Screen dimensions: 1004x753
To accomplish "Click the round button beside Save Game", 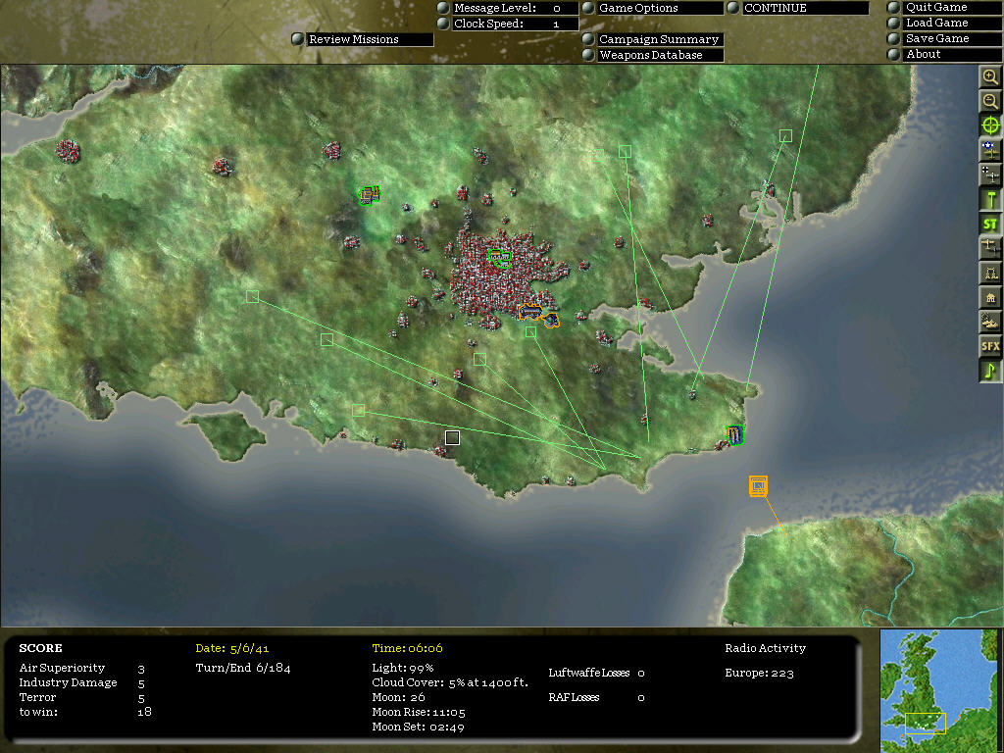I will coord(894,38).
